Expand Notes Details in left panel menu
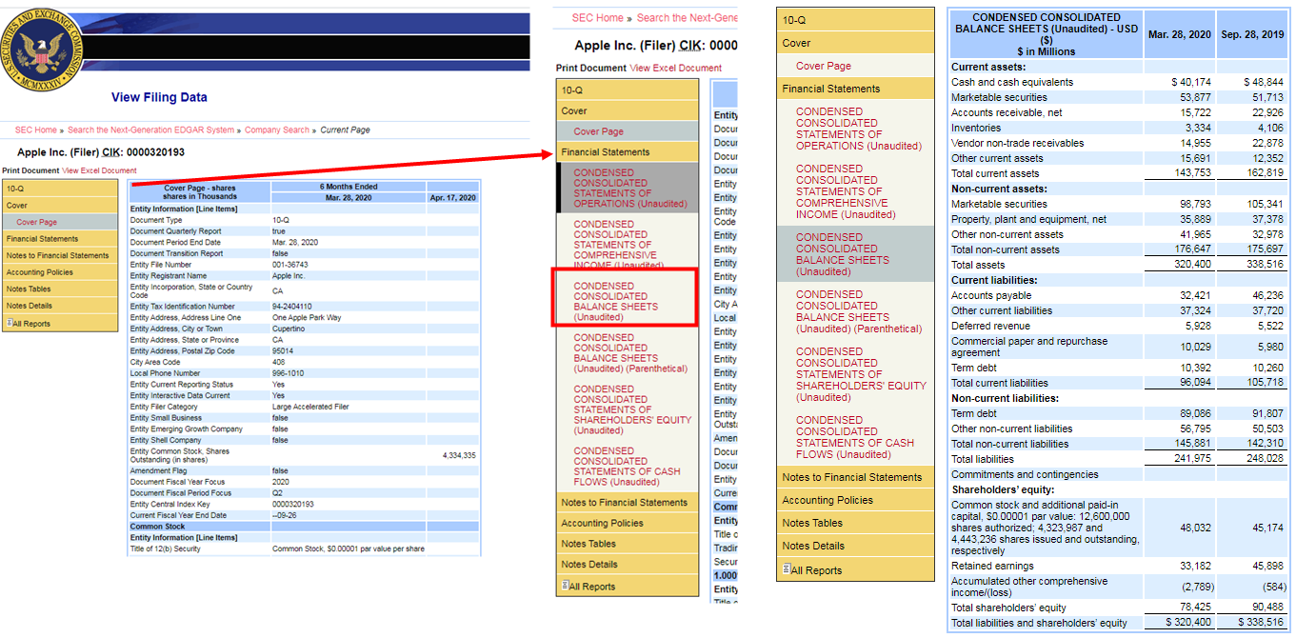This screenshot has width=1296, height=638. click(60, 306)
